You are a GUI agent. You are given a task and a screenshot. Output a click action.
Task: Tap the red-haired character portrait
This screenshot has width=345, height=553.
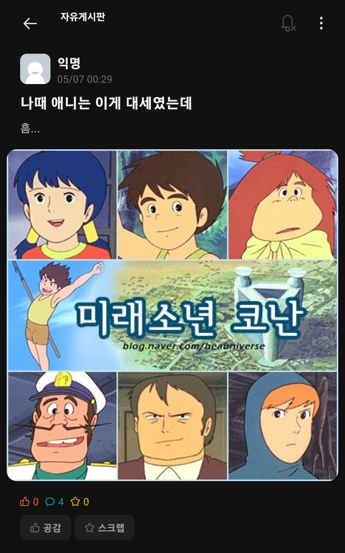click(x=283, y=205)
